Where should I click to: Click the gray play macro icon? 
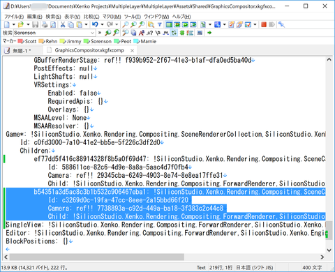tap(271, 24)
